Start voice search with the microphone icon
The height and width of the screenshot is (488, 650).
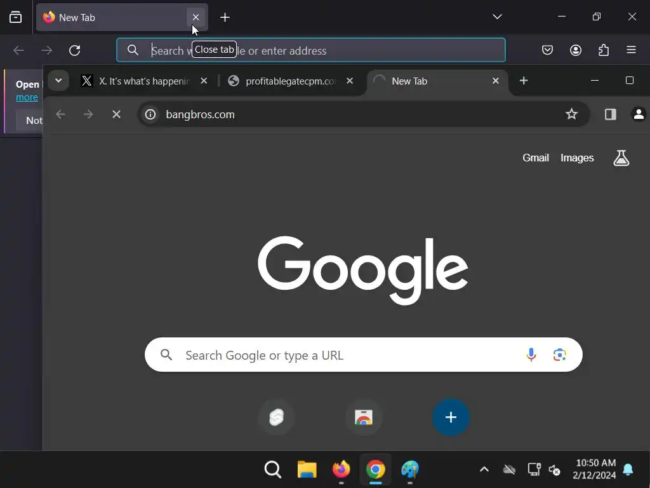point(531,355)
